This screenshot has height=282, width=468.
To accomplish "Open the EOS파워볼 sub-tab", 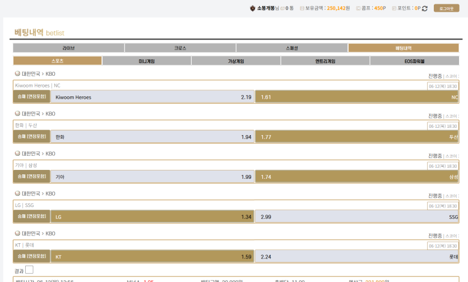I will (x=415, y=61).
